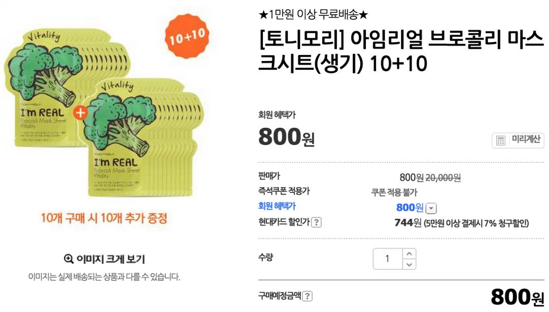Click the 수량 quantity input field
Image resolution: width=549 pixels, height=312 pixels.
pos(387,259)
